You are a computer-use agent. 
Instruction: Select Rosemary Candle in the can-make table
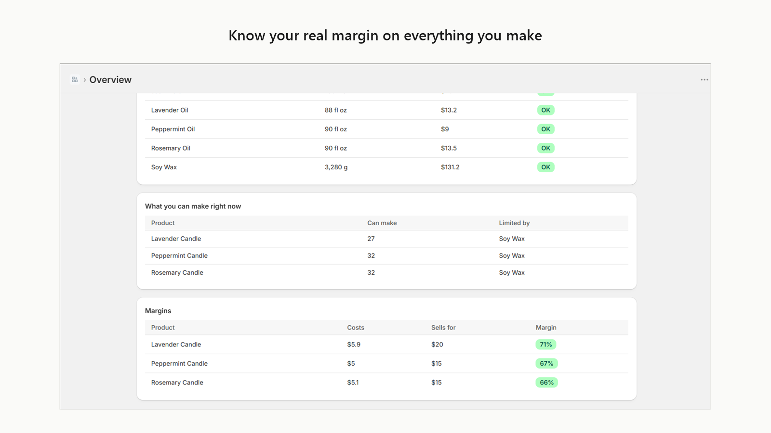pos(177,272)
